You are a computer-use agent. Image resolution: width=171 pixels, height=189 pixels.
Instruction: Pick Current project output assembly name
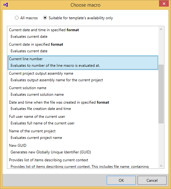(x=83, y=77)
